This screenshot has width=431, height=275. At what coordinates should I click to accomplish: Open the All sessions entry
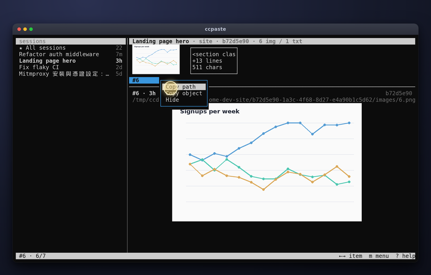pos(71,48)
